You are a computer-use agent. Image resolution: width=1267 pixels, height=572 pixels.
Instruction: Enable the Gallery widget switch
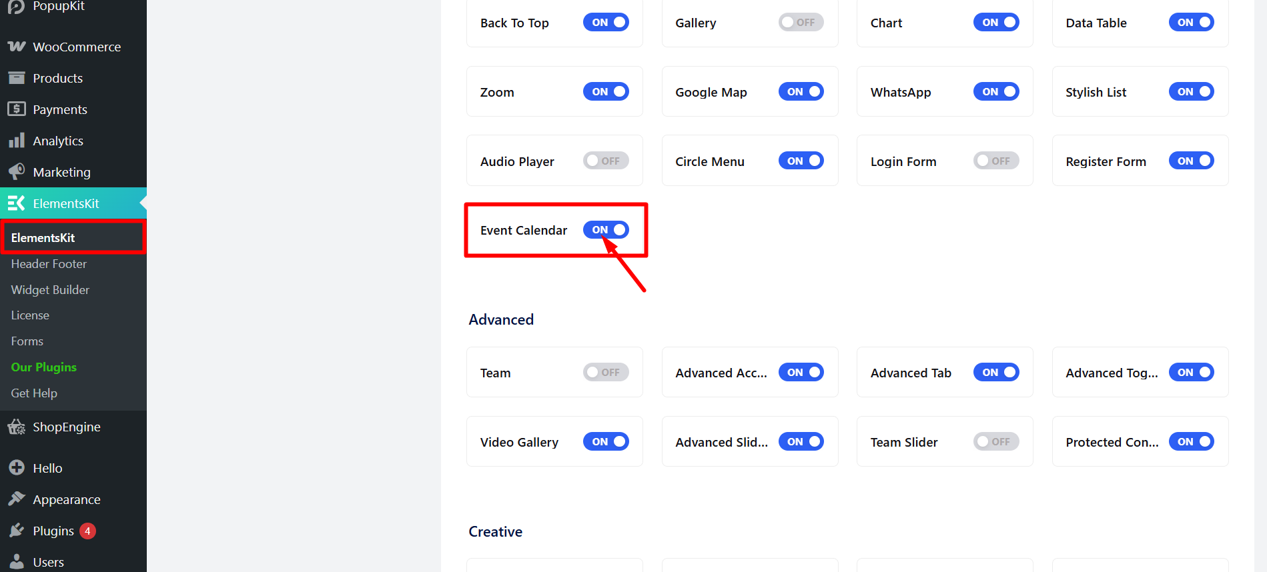coord(801,22)
